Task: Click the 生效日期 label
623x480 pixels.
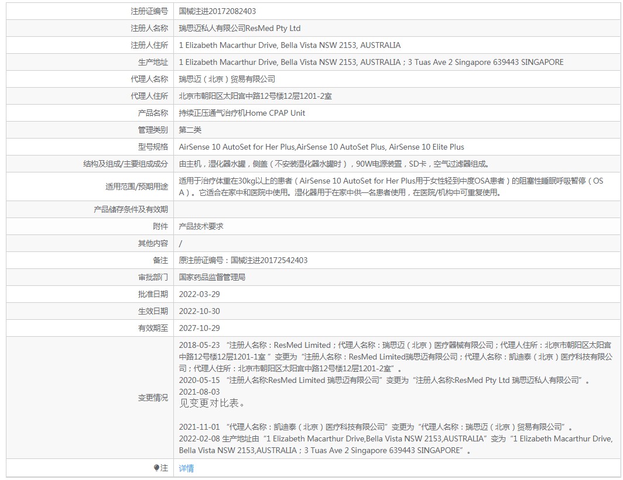Action: [x=153, y=312]
